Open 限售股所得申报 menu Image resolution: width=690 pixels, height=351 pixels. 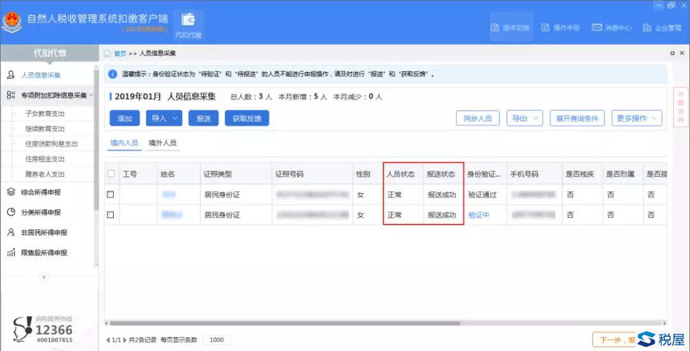44,253
